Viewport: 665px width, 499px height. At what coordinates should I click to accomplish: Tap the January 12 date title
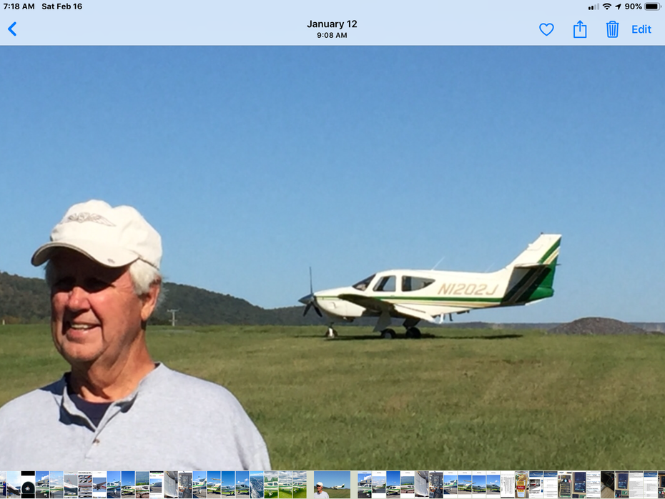(332, 24)
